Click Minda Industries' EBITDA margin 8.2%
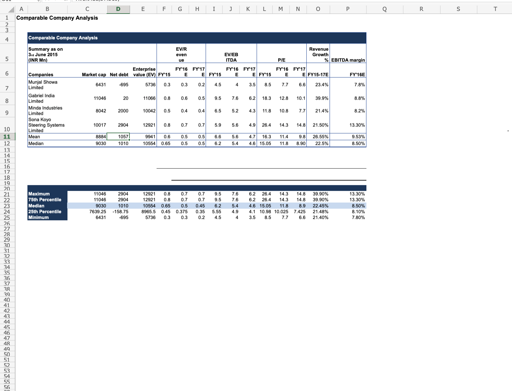512x391 pixels. [360, 111]
